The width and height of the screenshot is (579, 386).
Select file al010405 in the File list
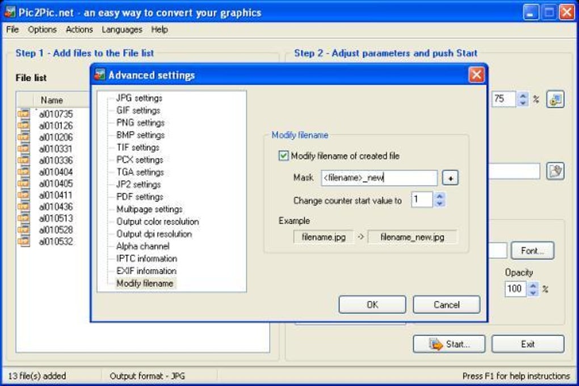pyautogui.click(x=56, y=183)
